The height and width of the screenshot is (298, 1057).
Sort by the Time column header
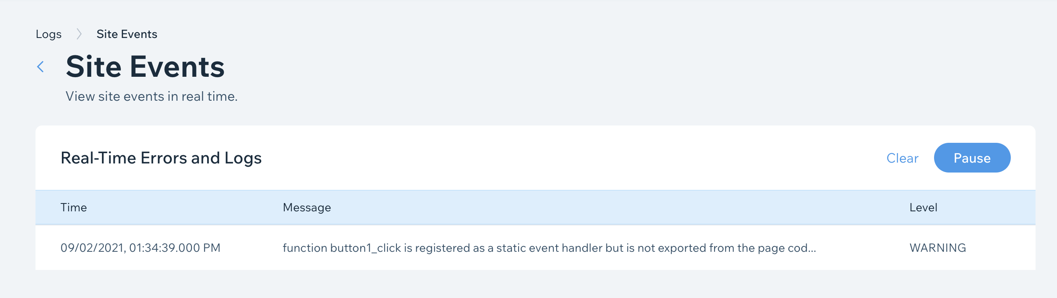pos(73,207)
